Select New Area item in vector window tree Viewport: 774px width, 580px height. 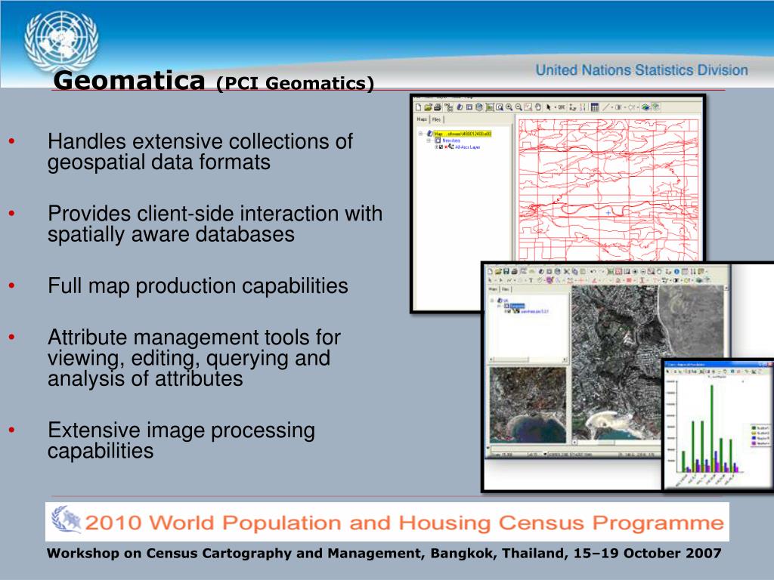point(451,140)
